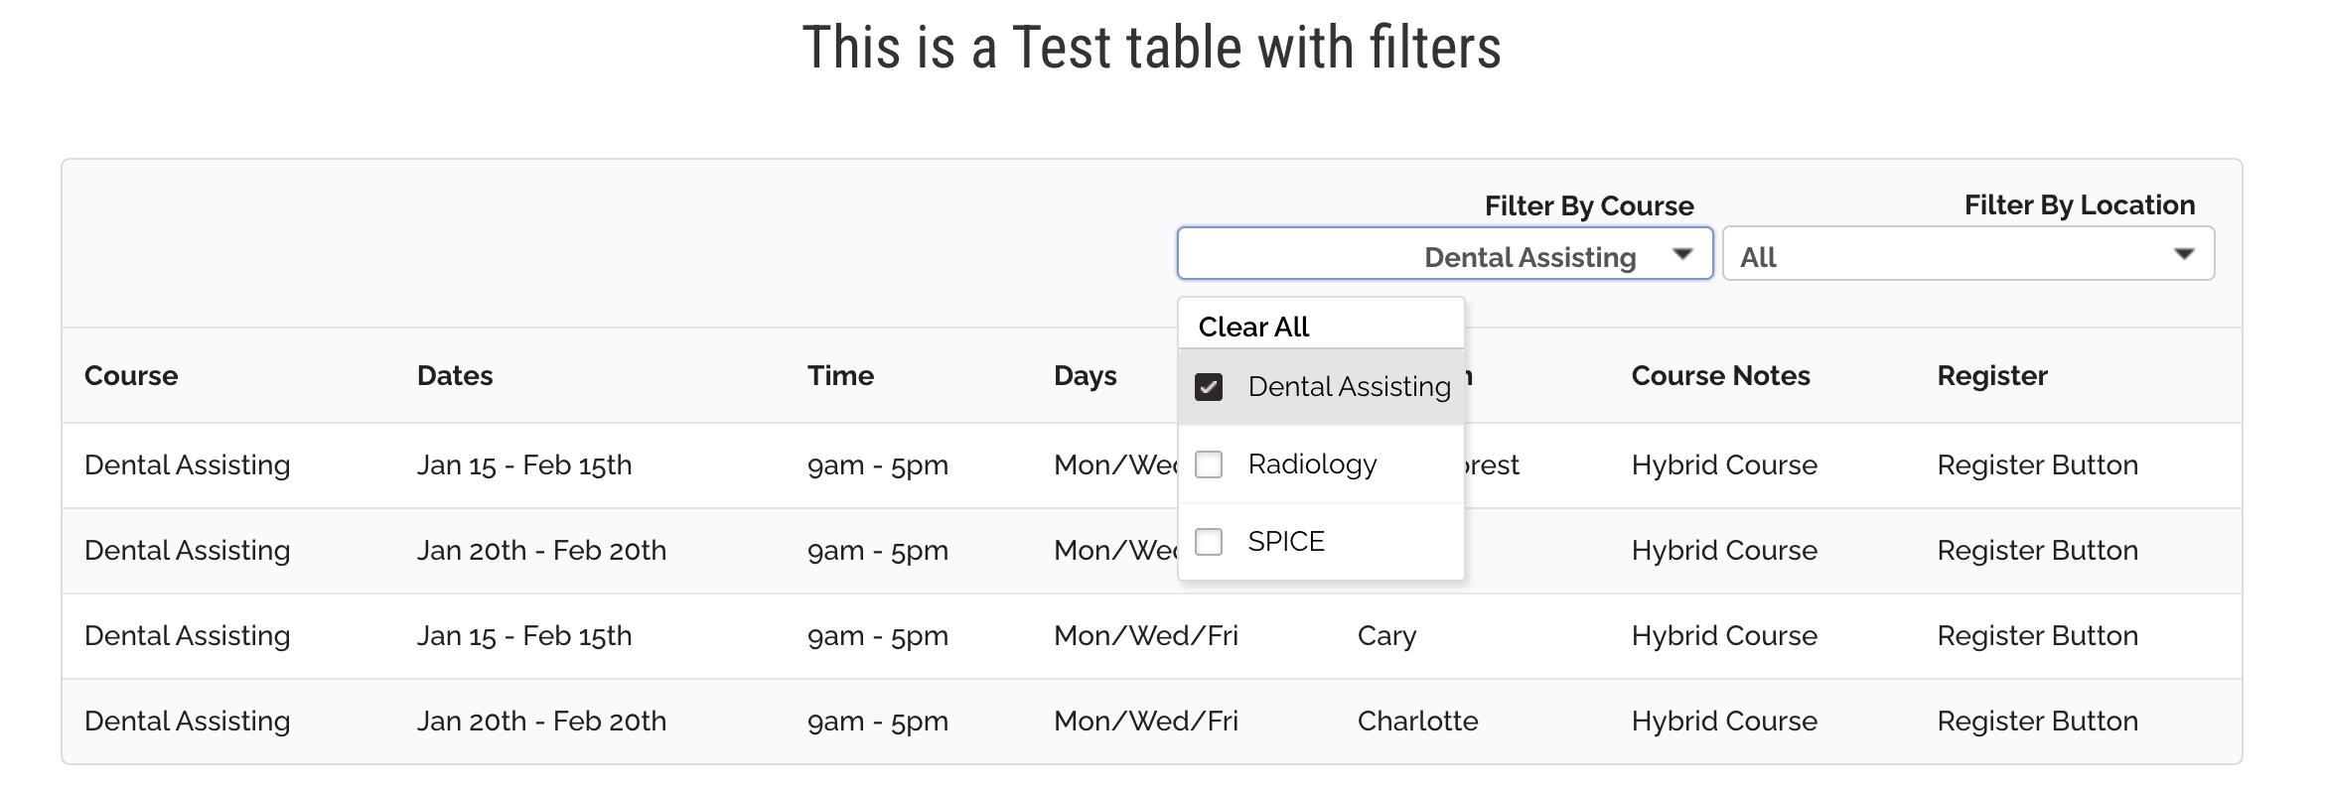Open the Filter By Course dropdown arrow

tap(1682, 254)
